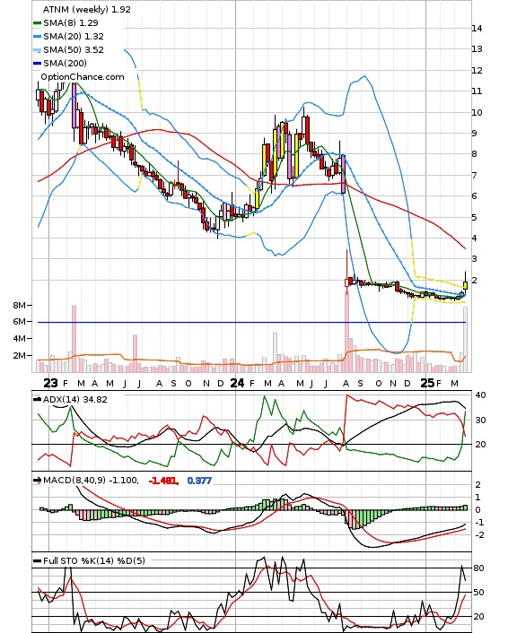Click the ATNM (weekly) chart title

pyautogui.click(x=86, y=9)
